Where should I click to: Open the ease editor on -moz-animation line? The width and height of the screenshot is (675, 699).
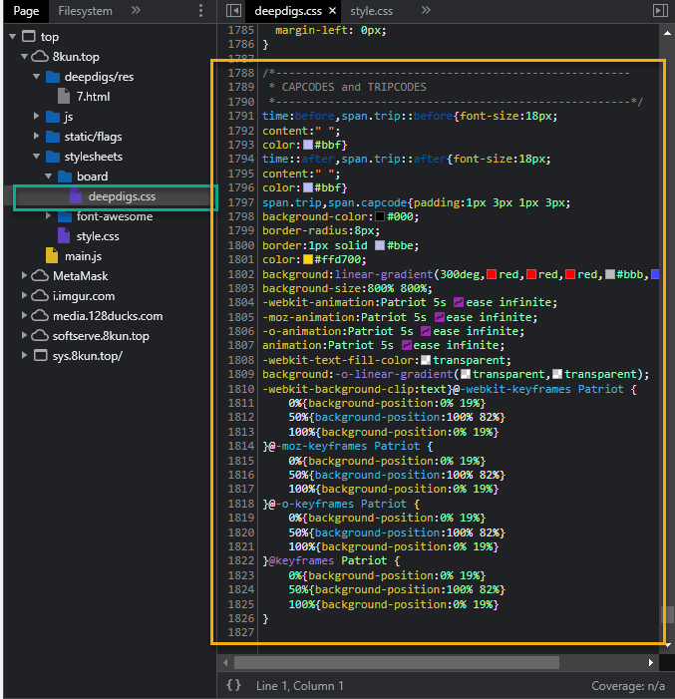click(440, 317)
